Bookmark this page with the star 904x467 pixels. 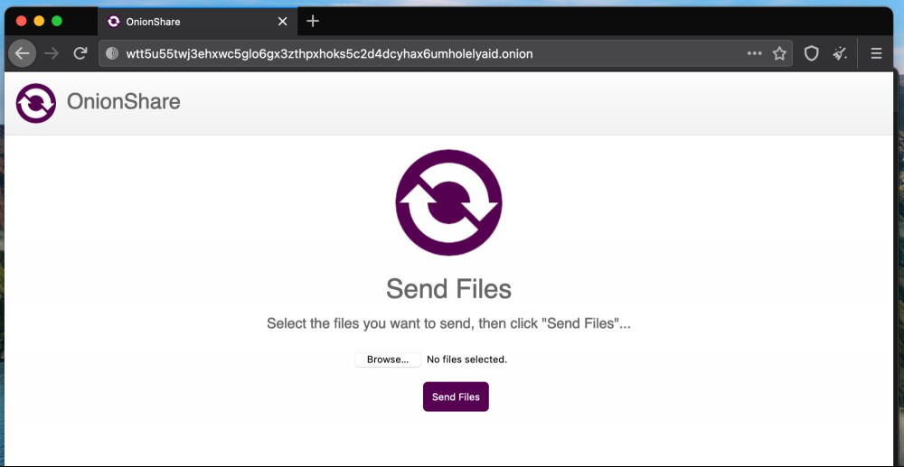pos(779,53)
